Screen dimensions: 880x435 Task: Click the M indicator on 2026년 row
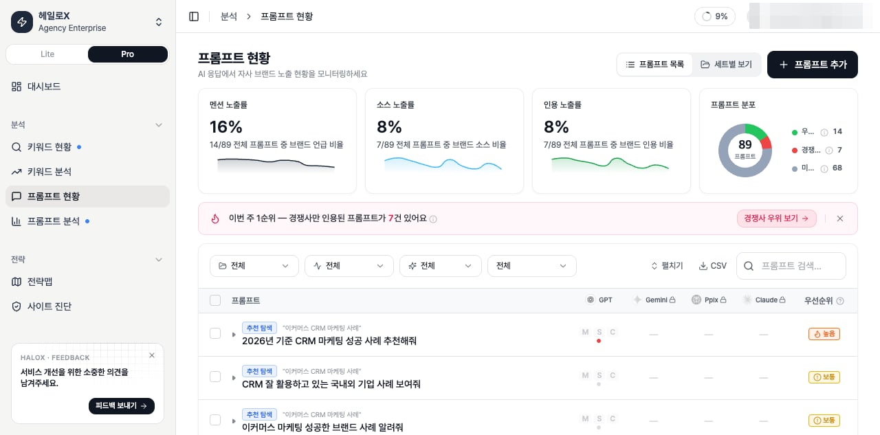pos(585,333)
